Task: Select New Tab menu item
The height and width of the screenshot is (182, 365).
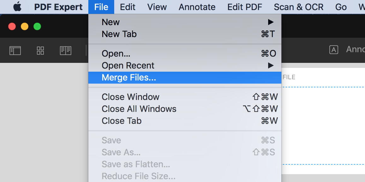Action: (x=119, y=34)
